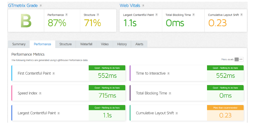Viewport: 255px width, 125px height.
Task: Click help icon for Web Vitals Cumulative Layout Shift
Action: point(242,15)
